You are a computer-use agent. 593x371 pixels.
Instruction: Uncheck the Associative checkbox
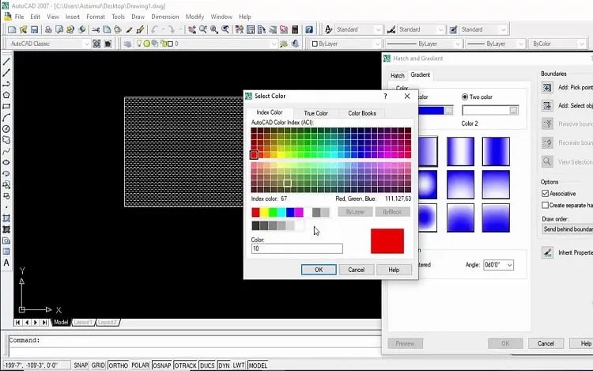tap(545, 194)
